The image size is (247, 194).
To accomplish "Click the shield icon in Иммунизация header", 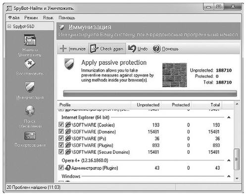I will 62,27.
